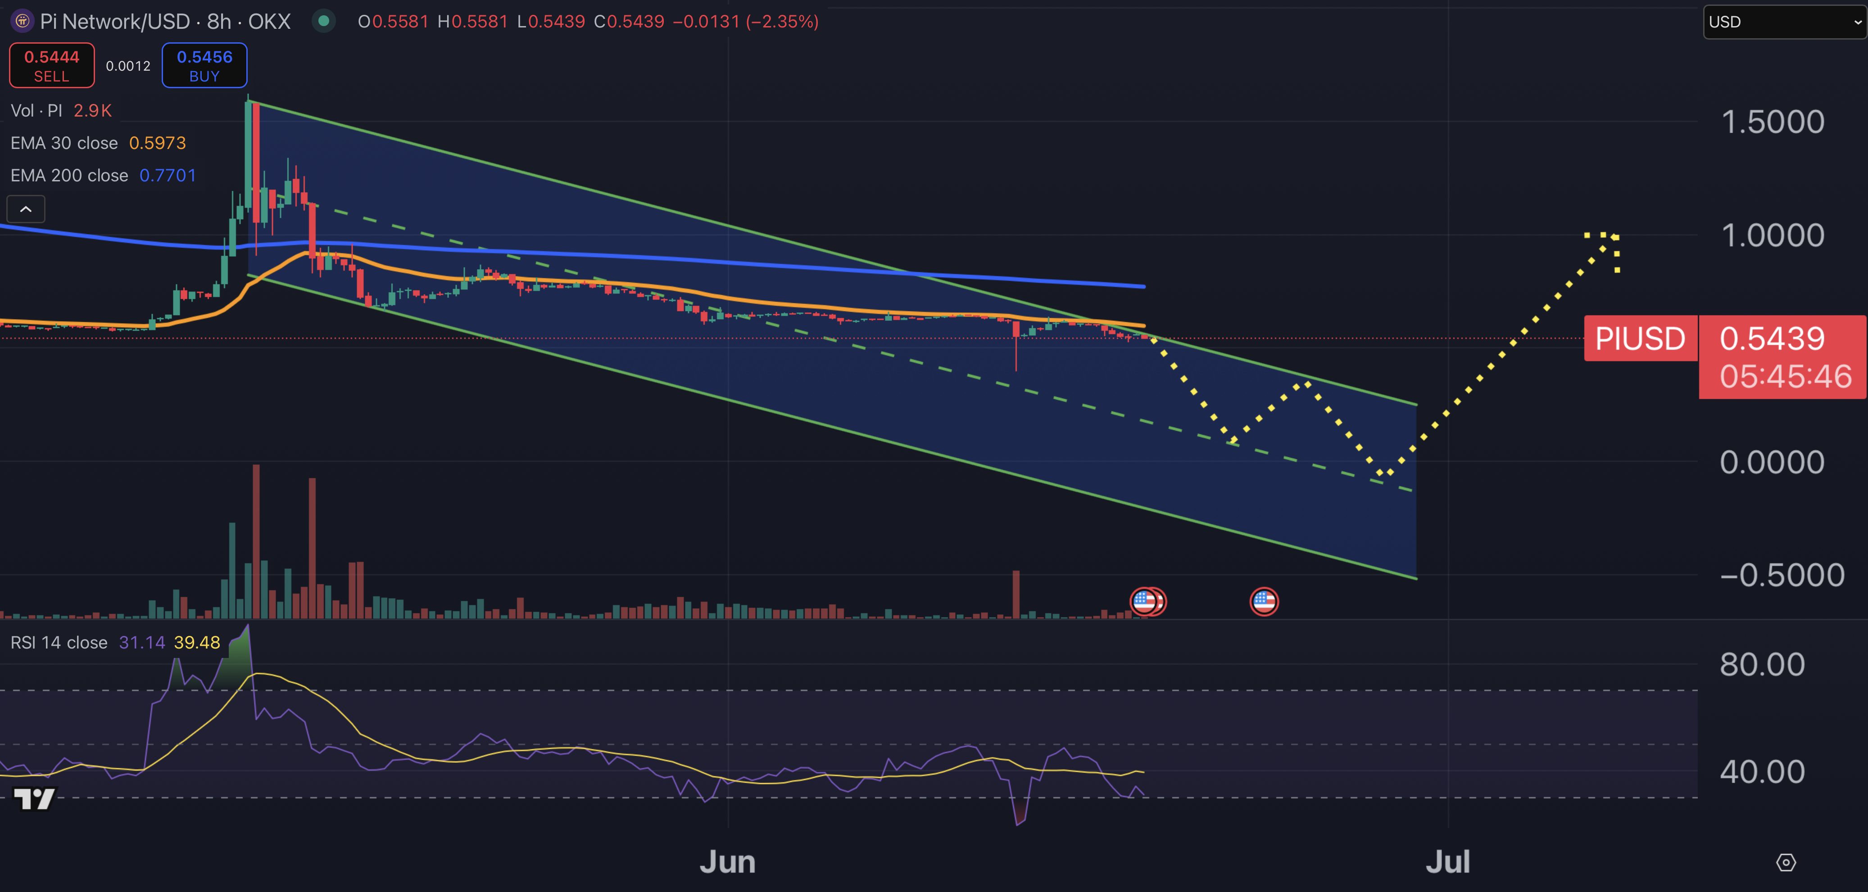Click the Sell button at 0.5444
This screenshot has width=1868, height=892.
pyautogui.click(x=51, y=65)
